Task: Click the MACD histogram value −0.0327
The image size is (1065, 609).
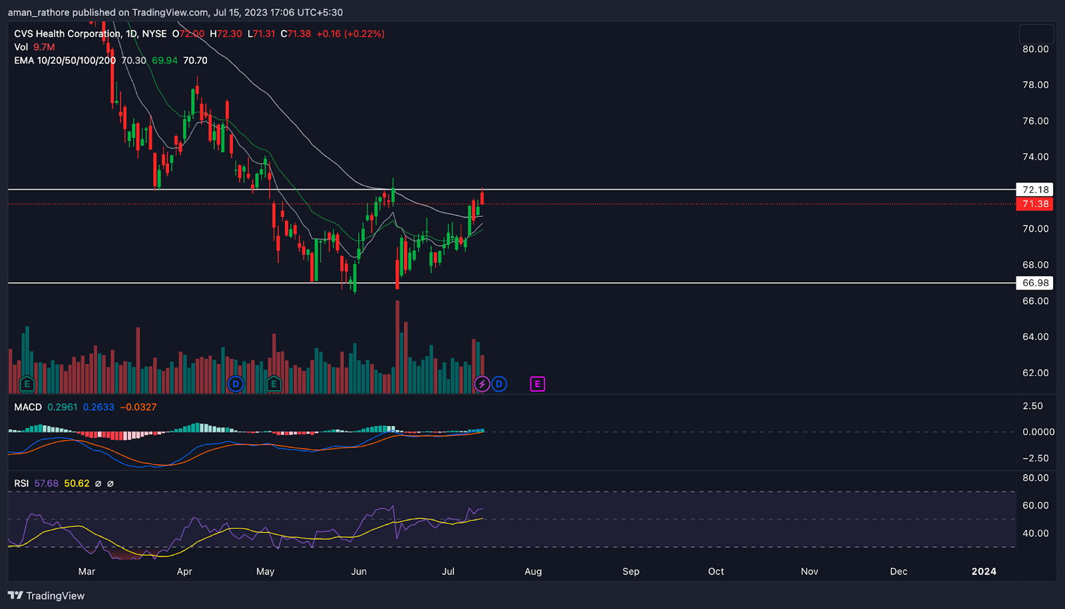Action: 138,407
